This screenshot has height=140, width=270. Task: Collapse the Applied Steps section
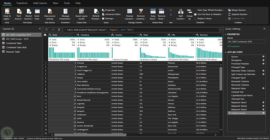click(x=226, y=52)
